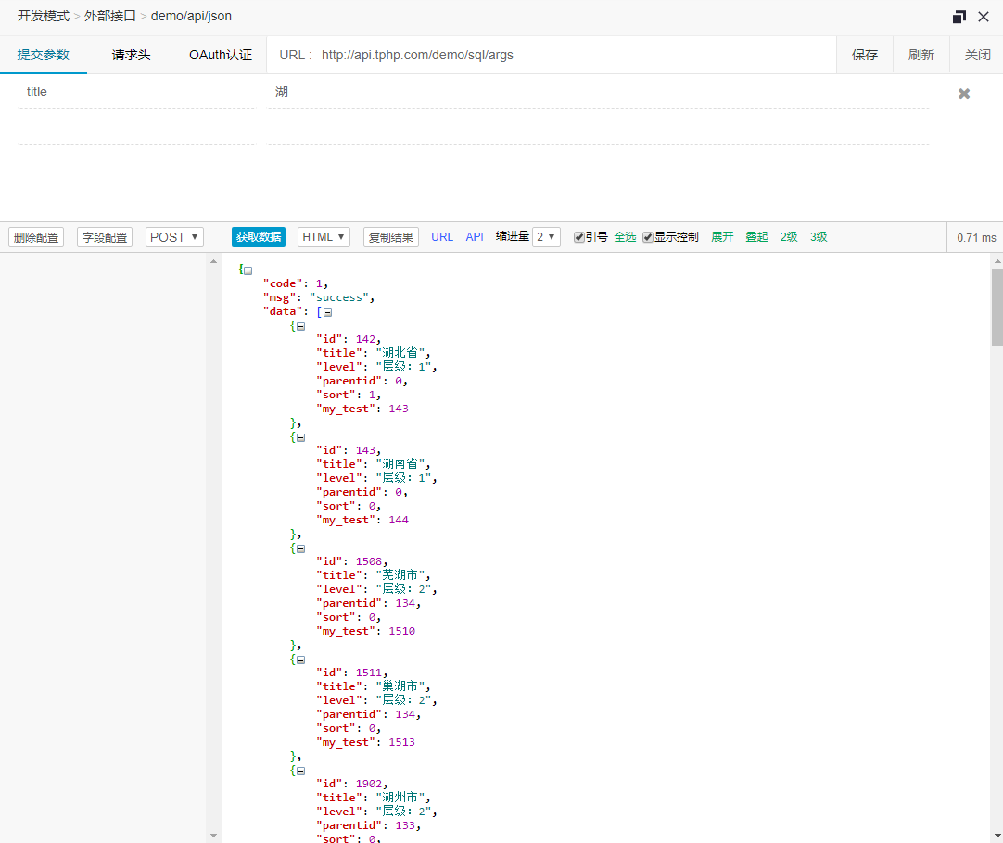Click the 刷新 refresh button
1003x843 pixels.
pyautogui.click(x=921, y=55)
